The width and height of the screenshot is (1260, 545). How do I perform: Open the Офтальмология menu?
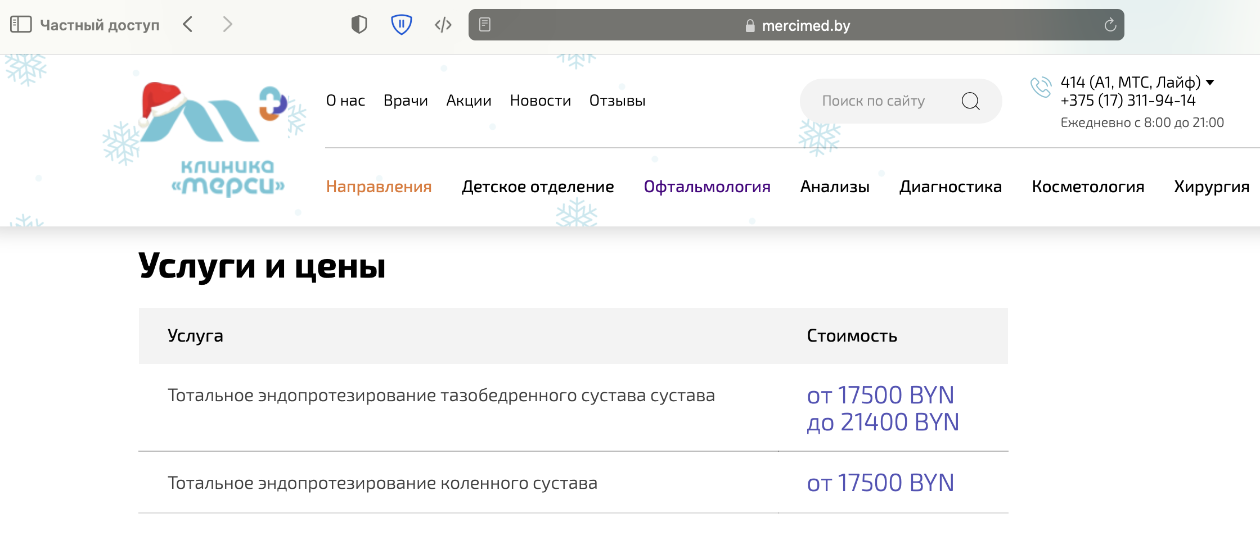pos(707,187)
